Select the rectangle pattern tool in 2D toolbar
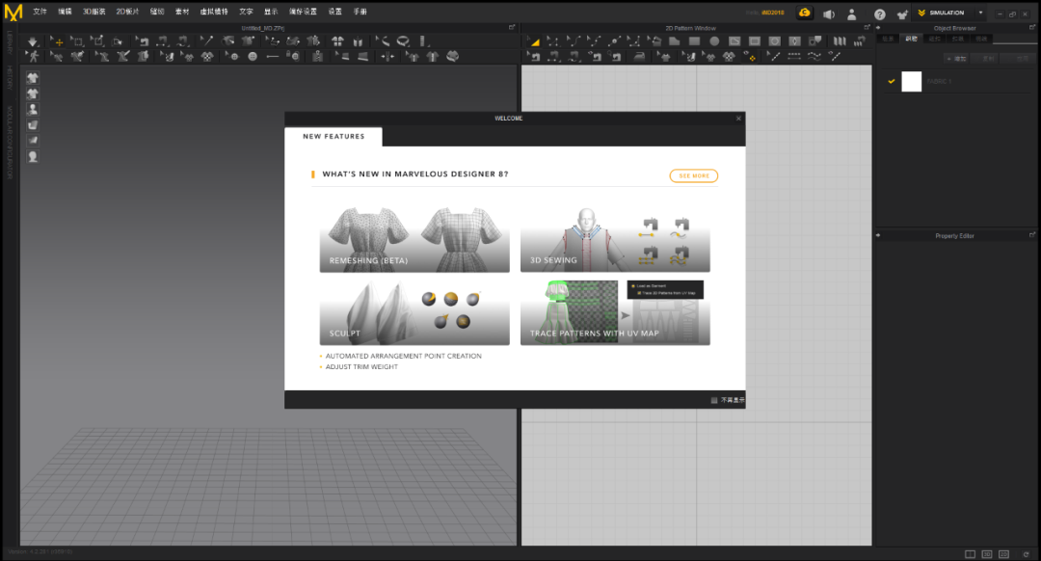 pos(695,41)
